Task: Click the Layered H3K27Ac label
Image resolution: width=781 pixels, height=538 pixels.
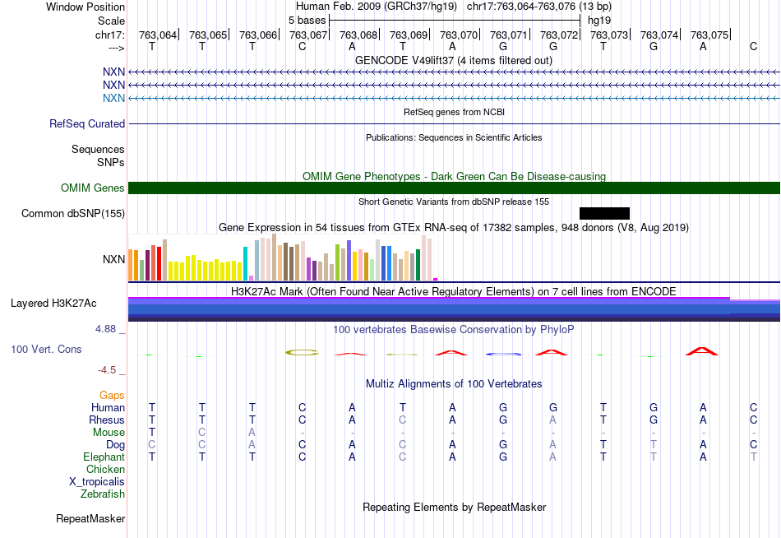Action: [53, 304]
